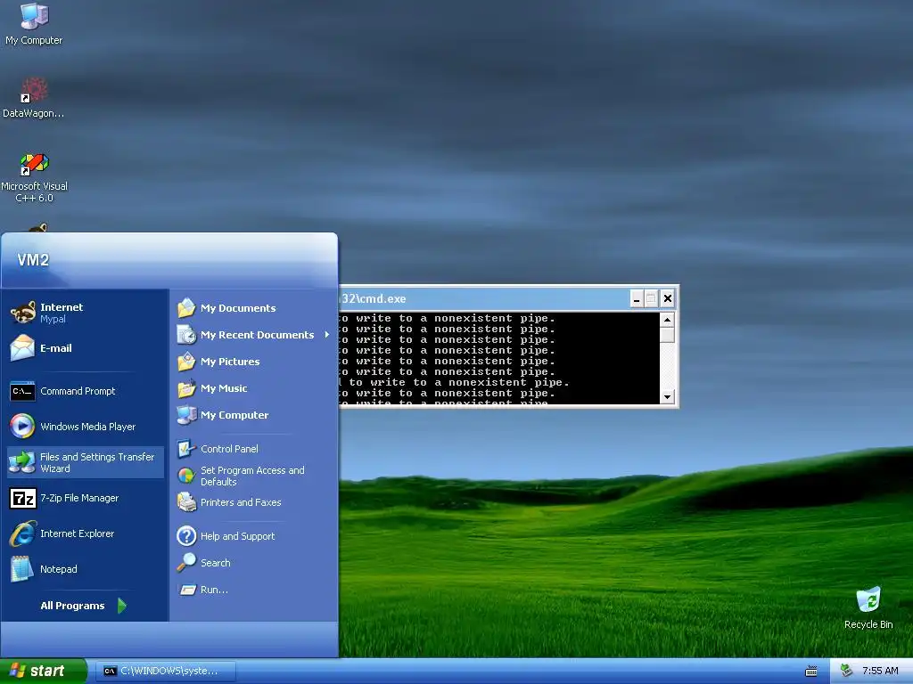Click the My Recent Documents icon
Viewport: 913px width, 684px height.
tap(186, 335)
